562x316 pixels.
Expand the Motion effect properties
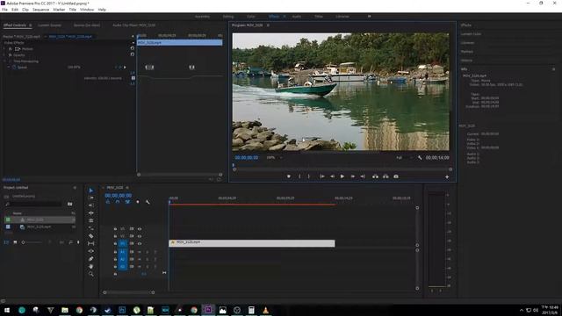(4, 49)
